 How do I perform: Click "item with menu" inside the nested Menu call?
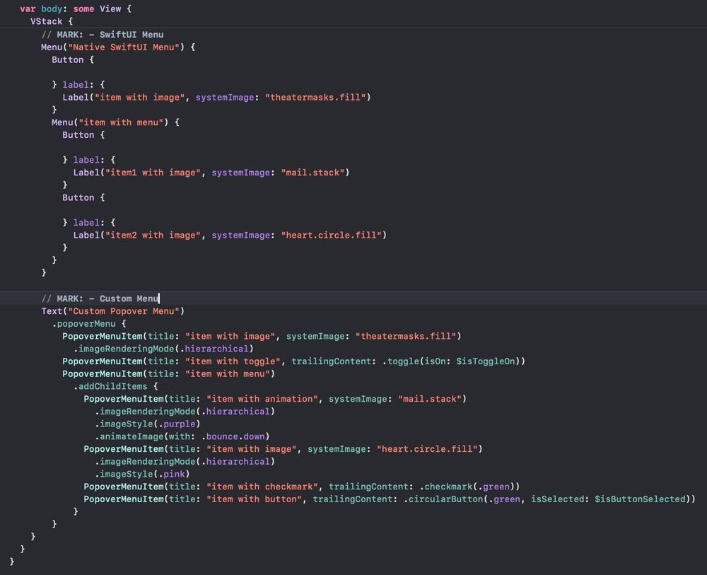coord(121,122)
